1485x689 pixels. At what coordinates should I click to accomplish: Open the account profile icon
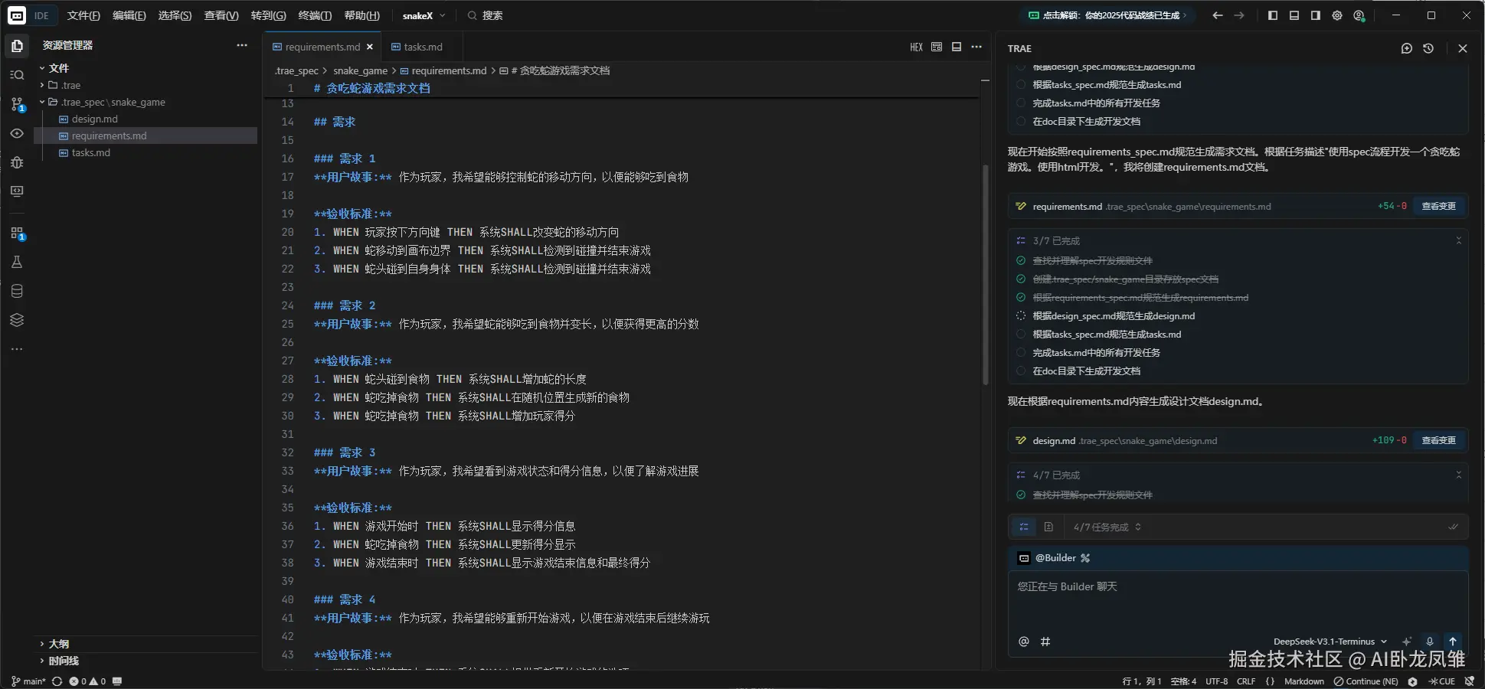1359,15
